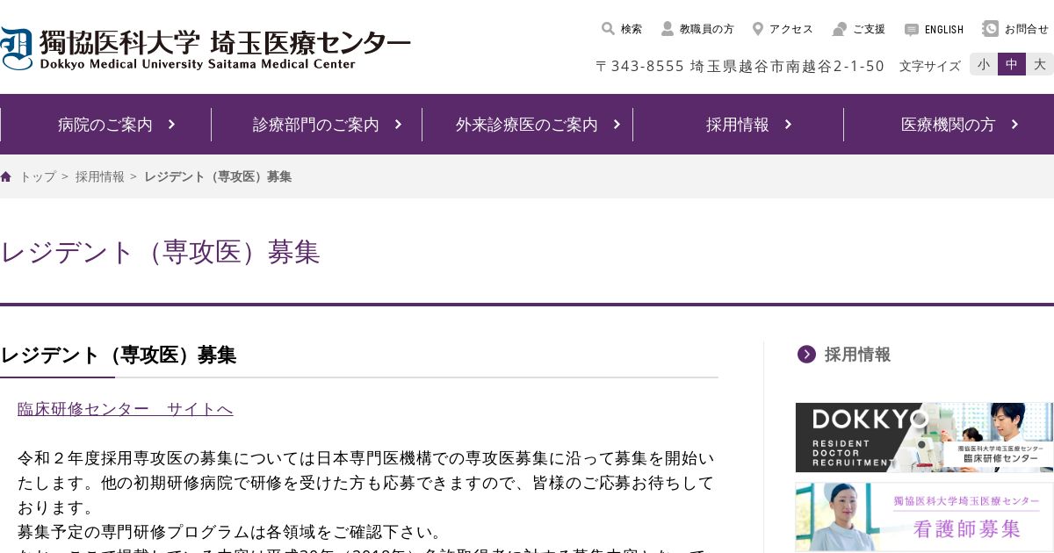Open the 医療機関の方 menu
The height and width of the screenshot is (553, 1054).
tap(949, 125)
